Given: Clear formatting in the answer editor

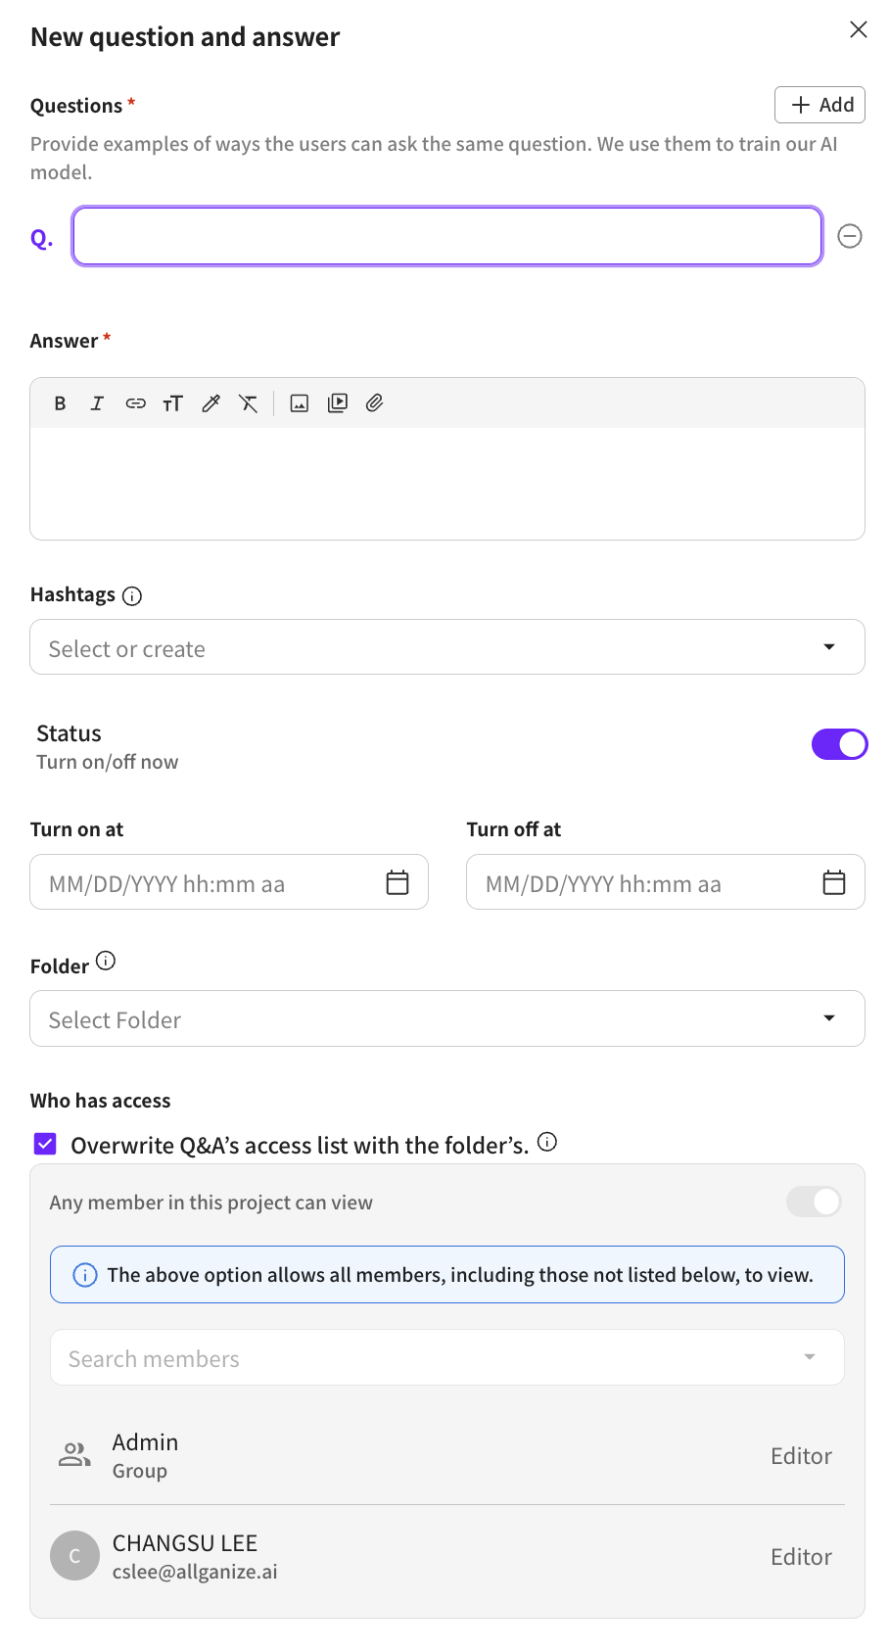Looking at the screenshot, I should [x=249, y=403].
